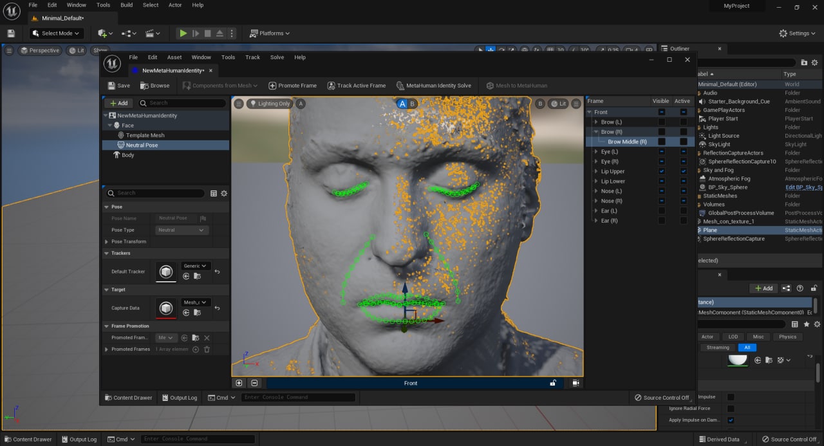The image size is (824, 446).
Task: Toggle Active checkbox for Lip Lower
Action: tap(684, 181)
